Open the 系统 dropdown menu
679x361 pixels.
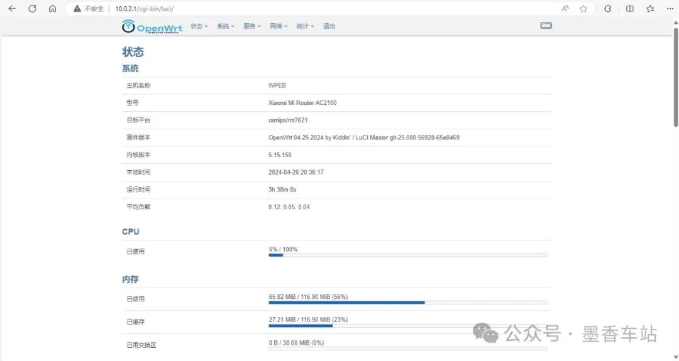[x=226, y=26]
